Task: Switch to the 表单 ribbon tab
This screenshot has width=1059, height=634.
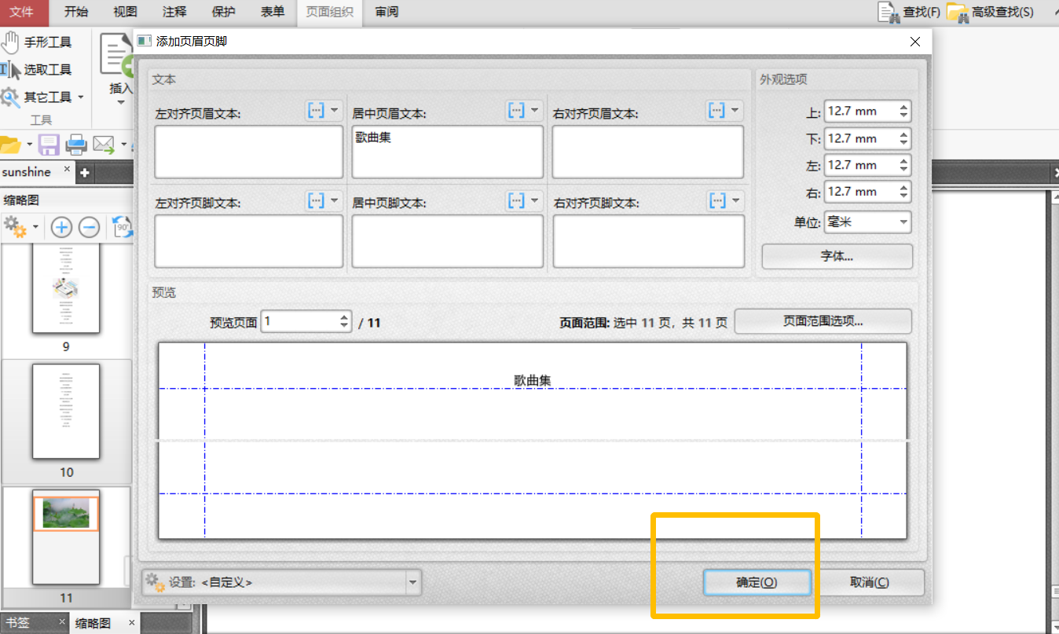Action: tap(272, 12)
